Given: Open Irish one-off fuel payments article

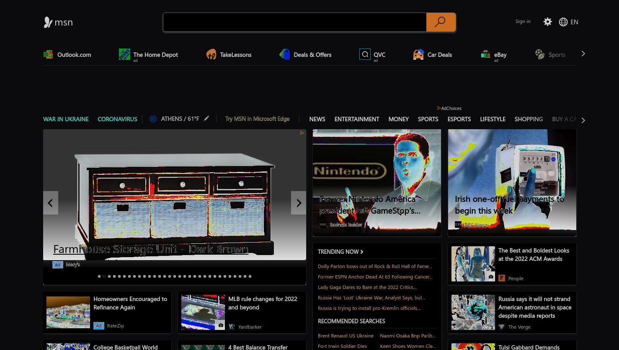Looking at the screenshot, I should point(509,204).
